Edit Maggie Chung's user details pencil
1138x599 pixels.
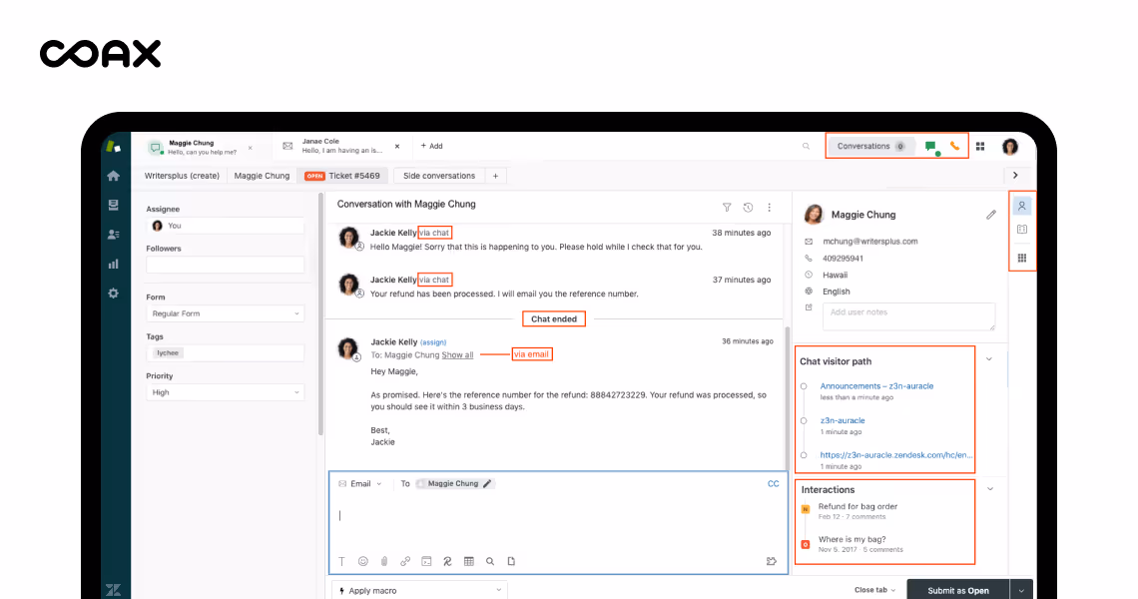(990, 215)
